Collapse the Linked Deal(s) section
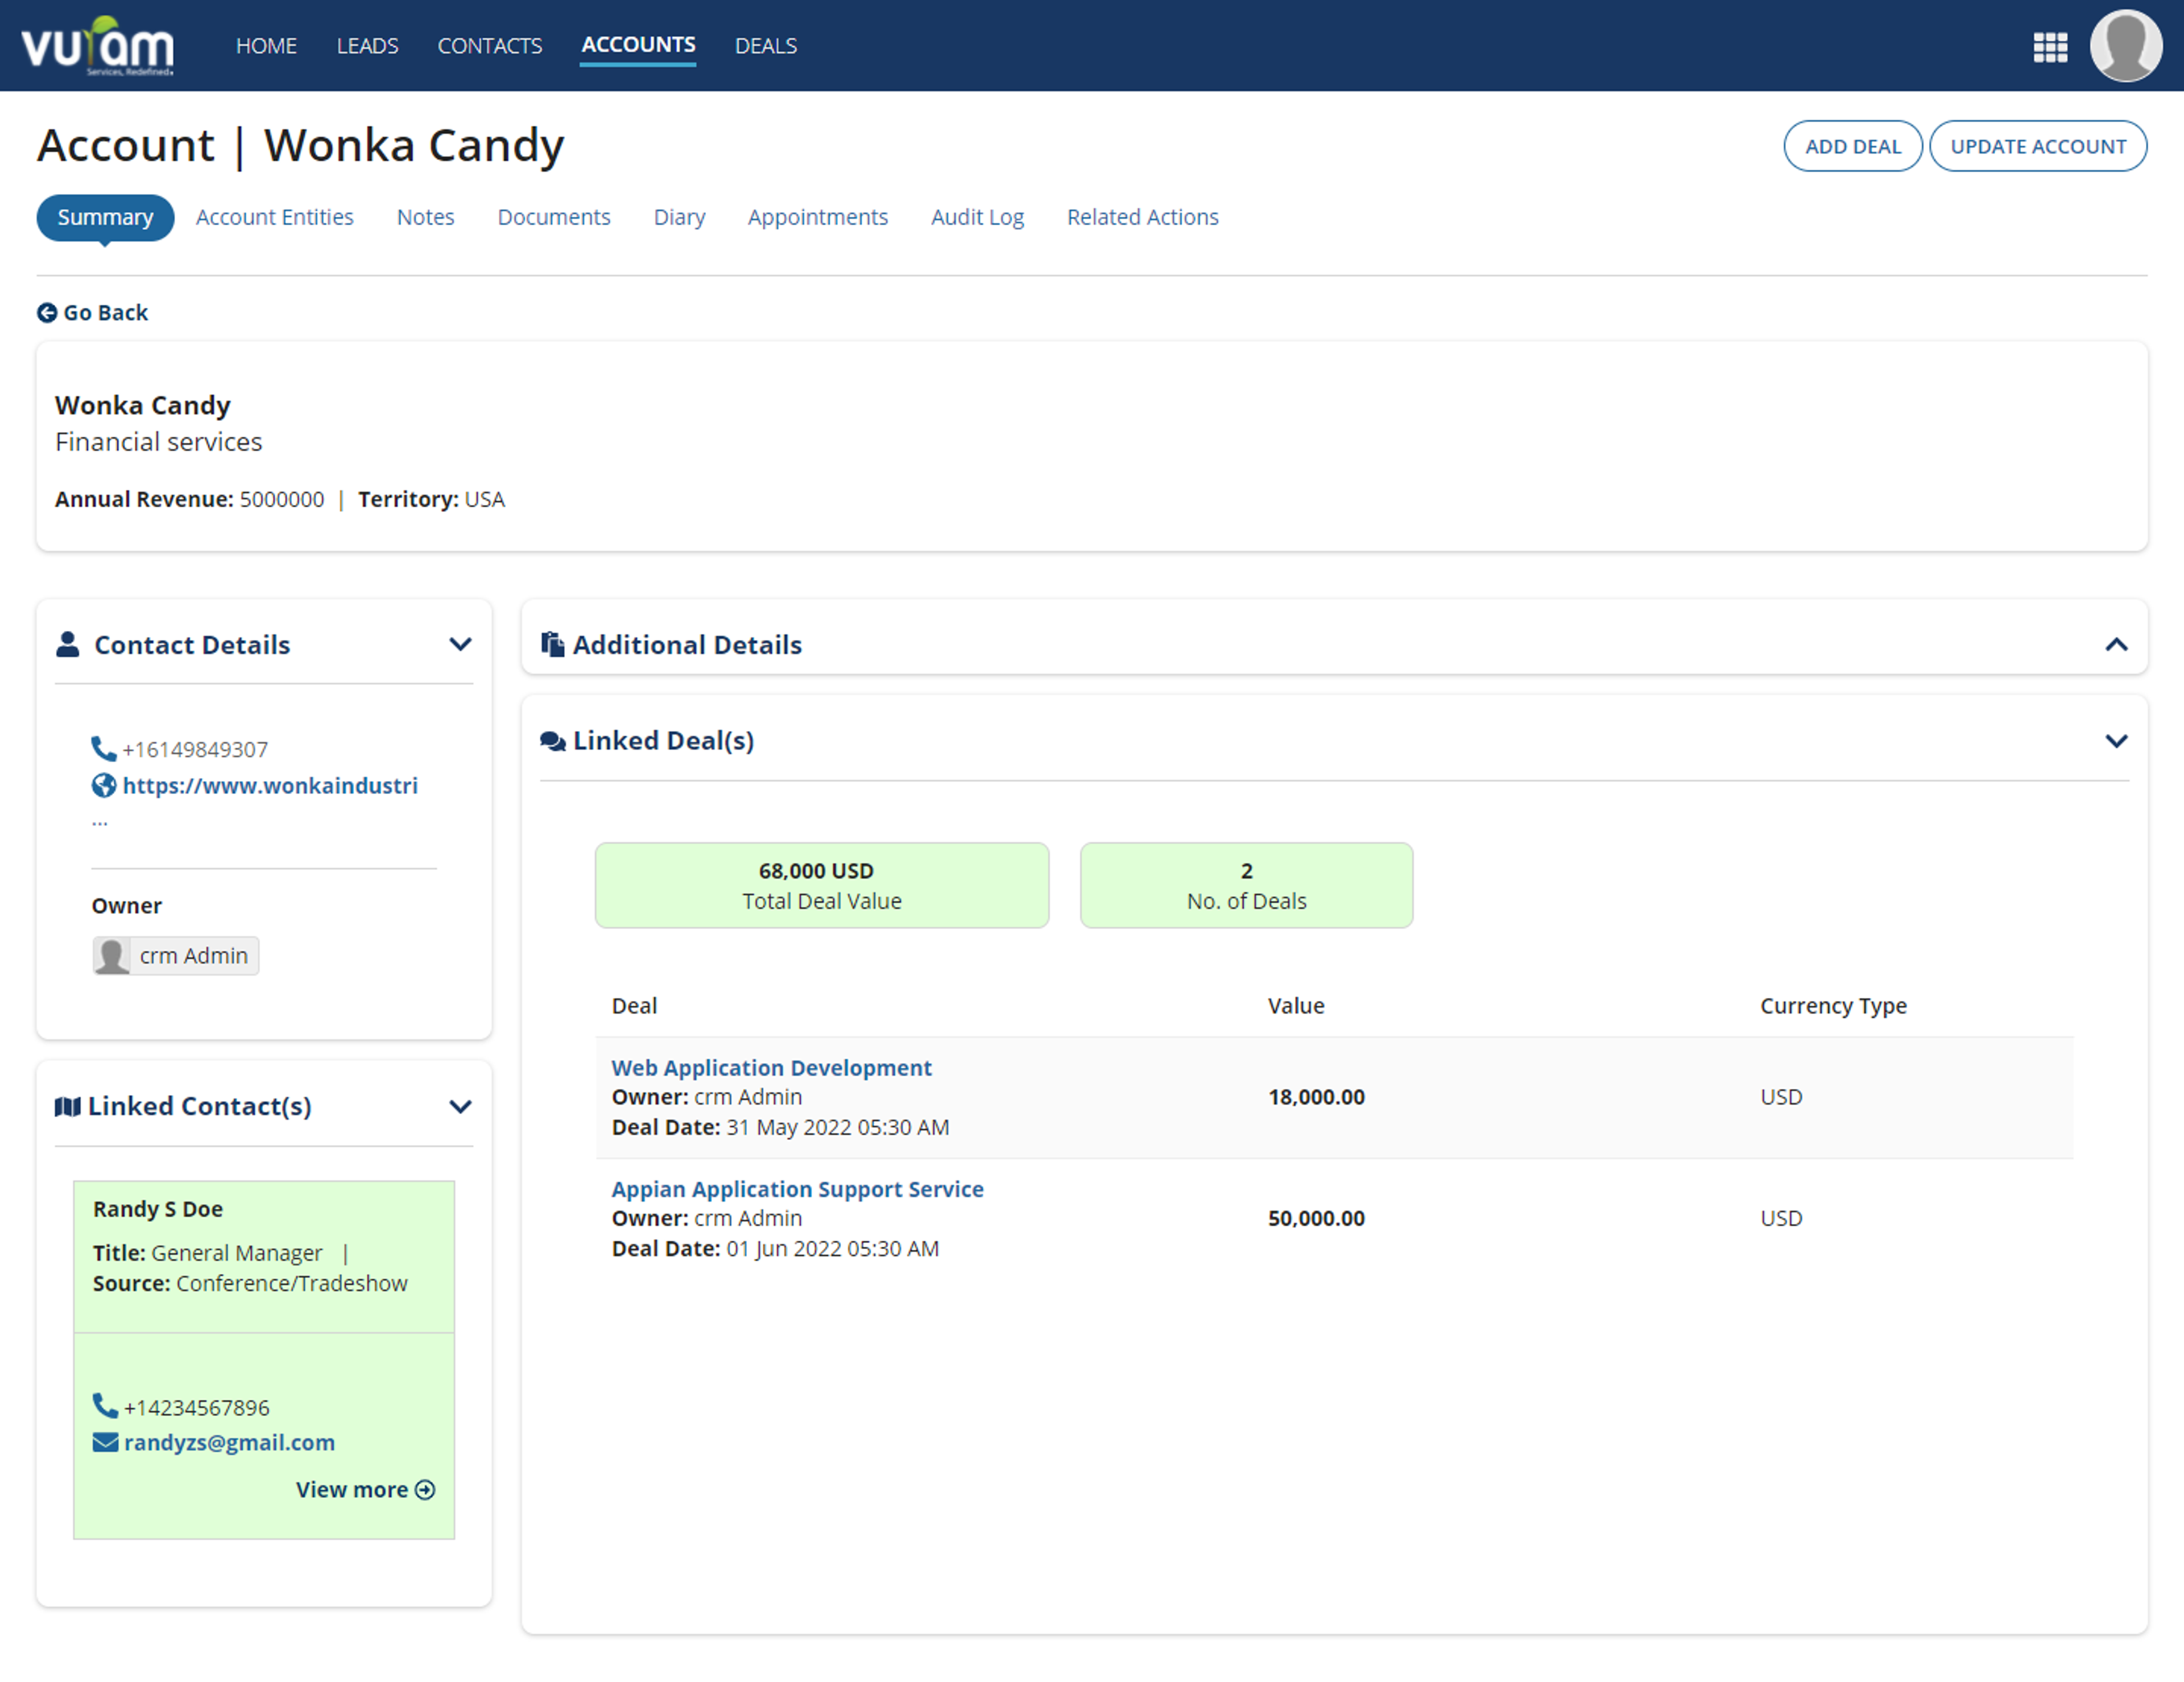 tap(2116, 741)
